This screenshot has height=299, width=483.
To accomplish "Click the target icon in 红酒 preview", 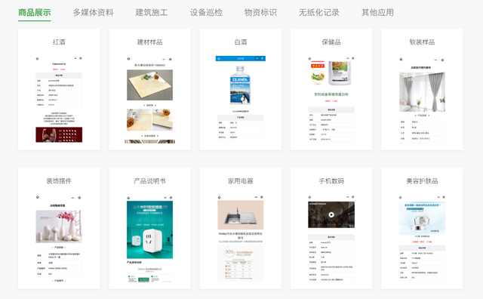I will tap(81, 58).
